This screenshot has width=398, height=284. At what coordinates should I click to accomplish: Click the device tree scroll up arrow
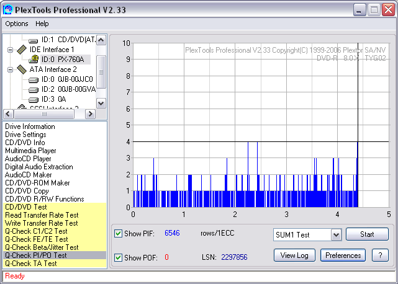[101, 40]
